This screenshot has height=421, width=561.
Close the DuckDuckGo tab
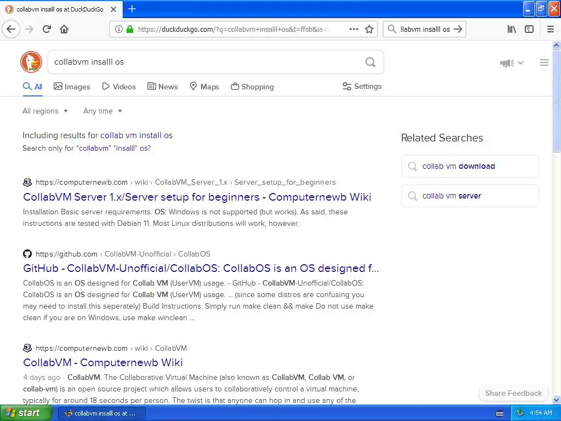113,9
